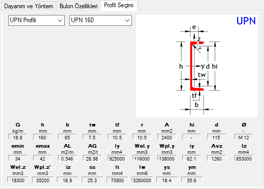Image resolution: width=264 pixels, height=189 pixels.
Task: Click the Iz field value 853000
Action: coord(244,159)
